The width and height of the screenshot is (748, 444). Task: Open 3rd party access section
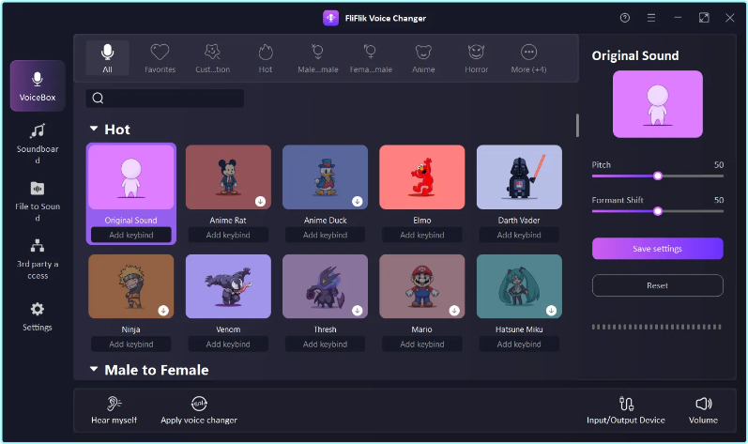click(x=38, y=258)
